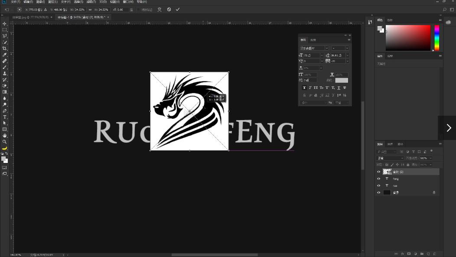The width and height of the screenshot is (456, 257).
Task: Select the 素材 (2) layer thumbnail
Action: (388, 172)
